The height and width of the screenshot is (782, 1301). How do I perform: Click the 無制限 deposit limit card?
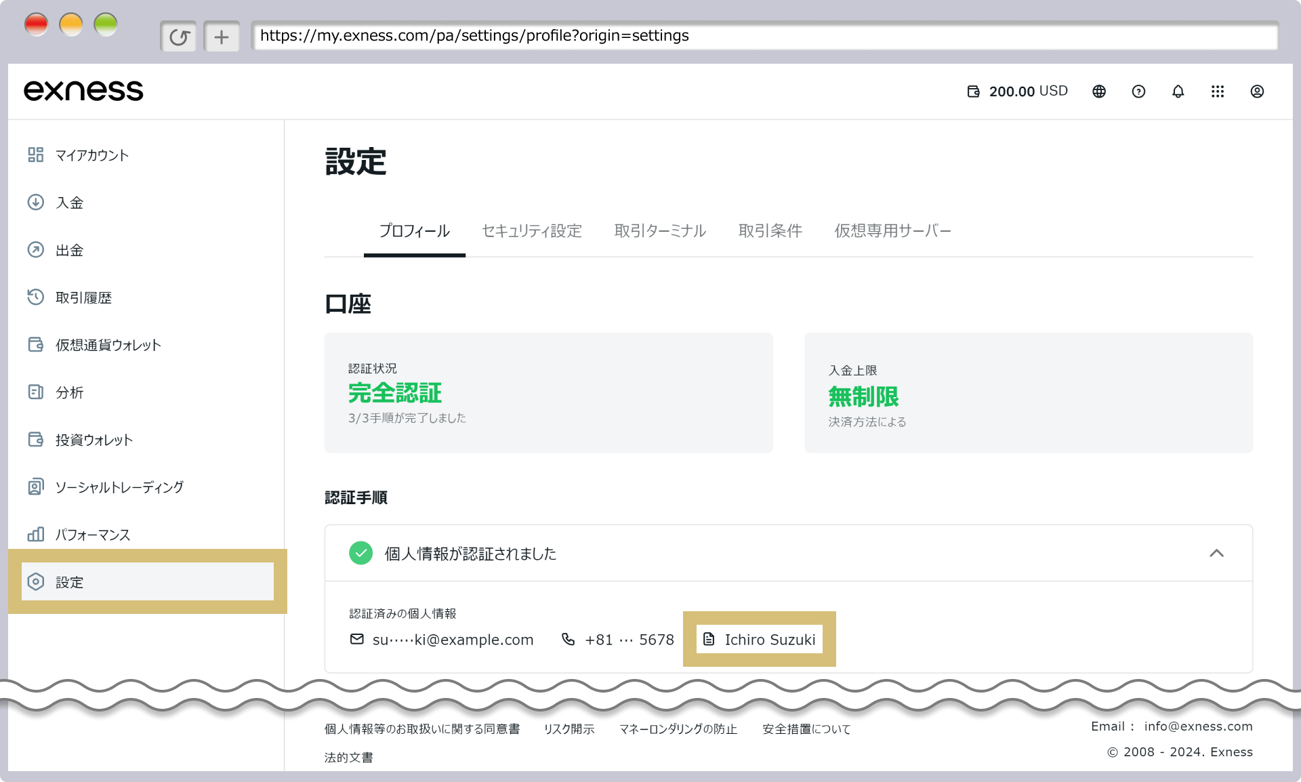tap(1029, 392)
